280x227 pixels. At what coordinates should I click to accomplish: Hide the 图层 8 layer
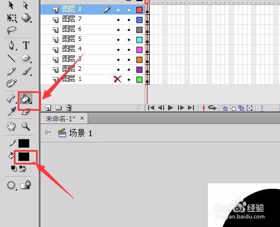(x=118, y=10)
